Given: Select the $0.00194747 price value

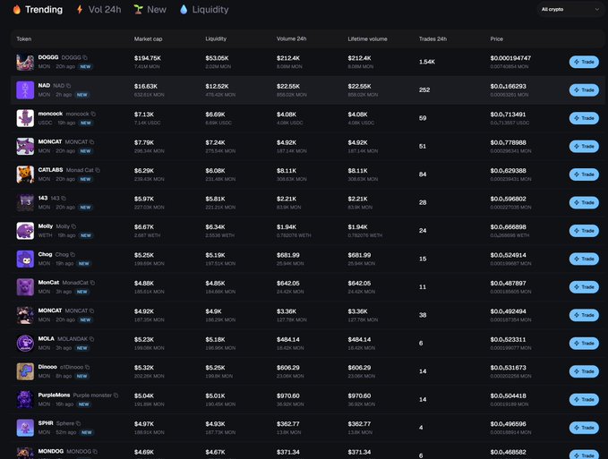Looking at the screenshot, I should [510, 58].
